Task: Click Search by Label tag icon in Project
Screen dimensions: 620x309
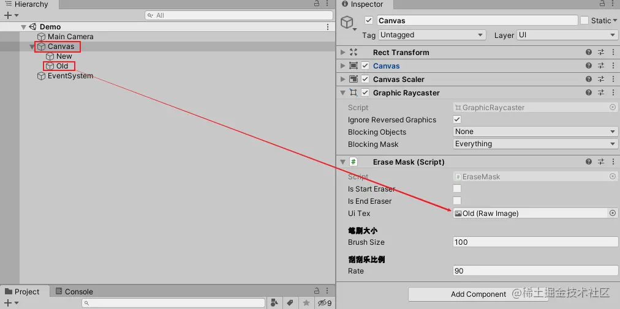Action: tap(290, 303)
